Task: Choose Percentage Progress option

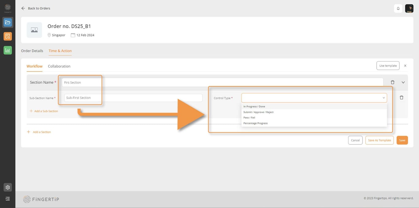Action: pyautogui.click(x=314, y=123)
